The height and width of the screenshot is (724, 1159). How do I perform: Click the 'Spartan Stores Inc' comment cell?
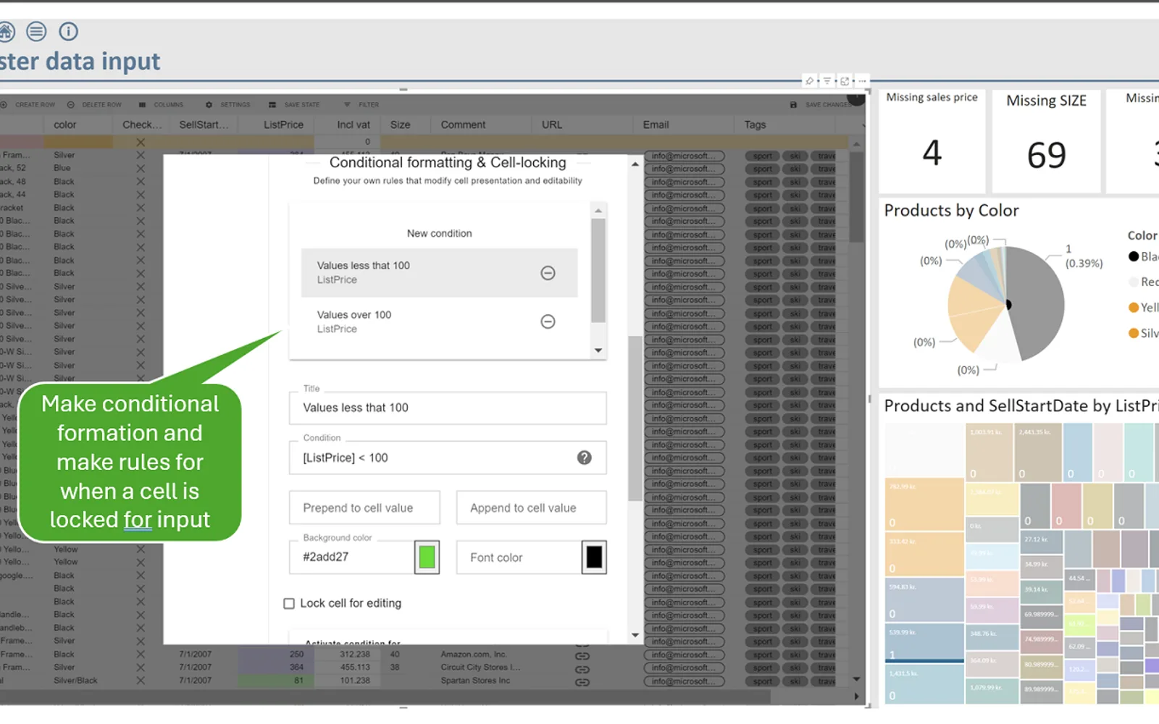click(x=475, y=681)
